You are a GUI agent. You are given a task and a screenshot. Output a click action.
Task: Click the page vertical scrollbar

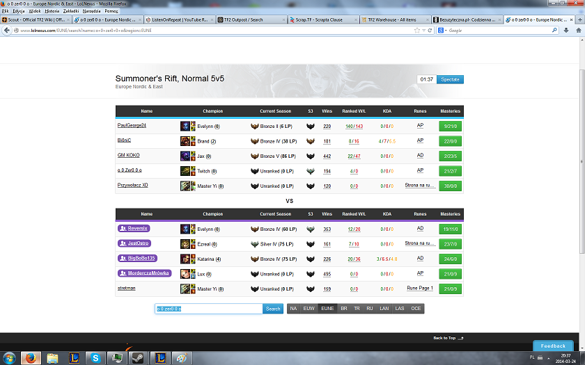pyautogui.click(x=582, y=161)
